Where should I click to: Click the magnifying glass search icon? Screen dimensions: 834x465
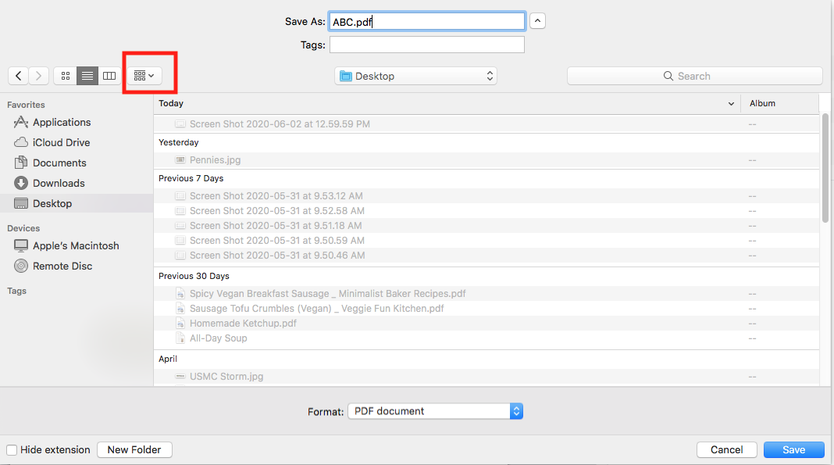pos(668,76)
